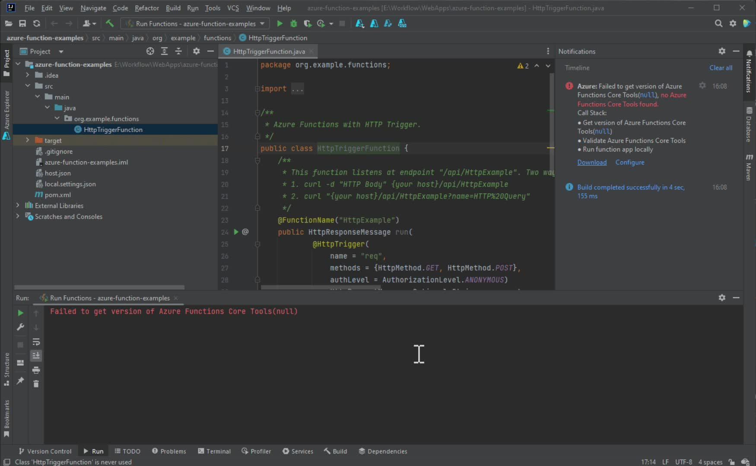Open the Refactor menu

146,8
